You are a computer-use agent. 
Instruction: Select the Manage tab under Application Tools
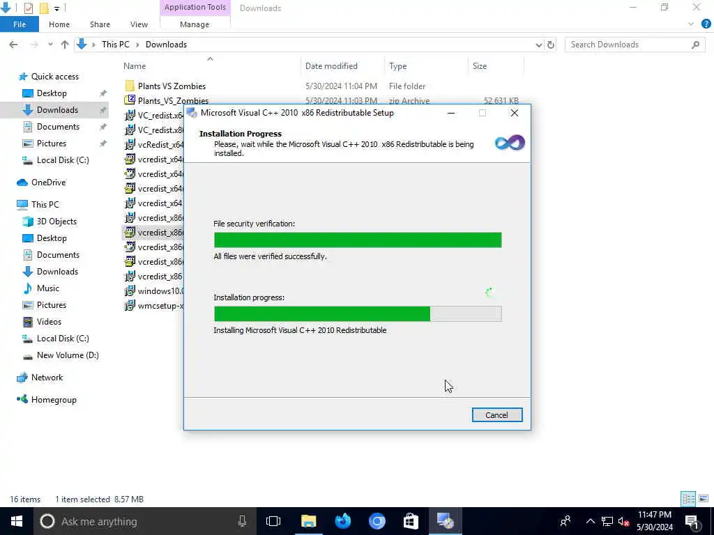click(x=195, y=24)
